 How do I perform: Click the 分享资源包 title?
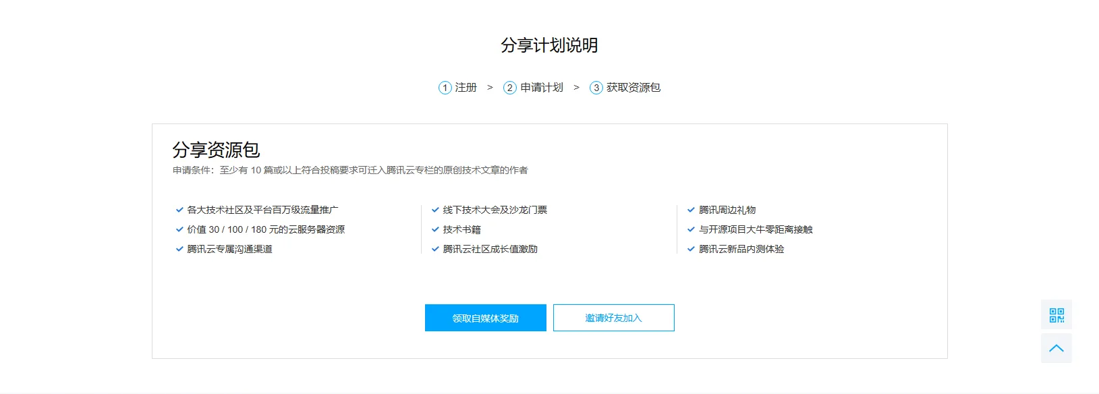(x=216, y=149)
